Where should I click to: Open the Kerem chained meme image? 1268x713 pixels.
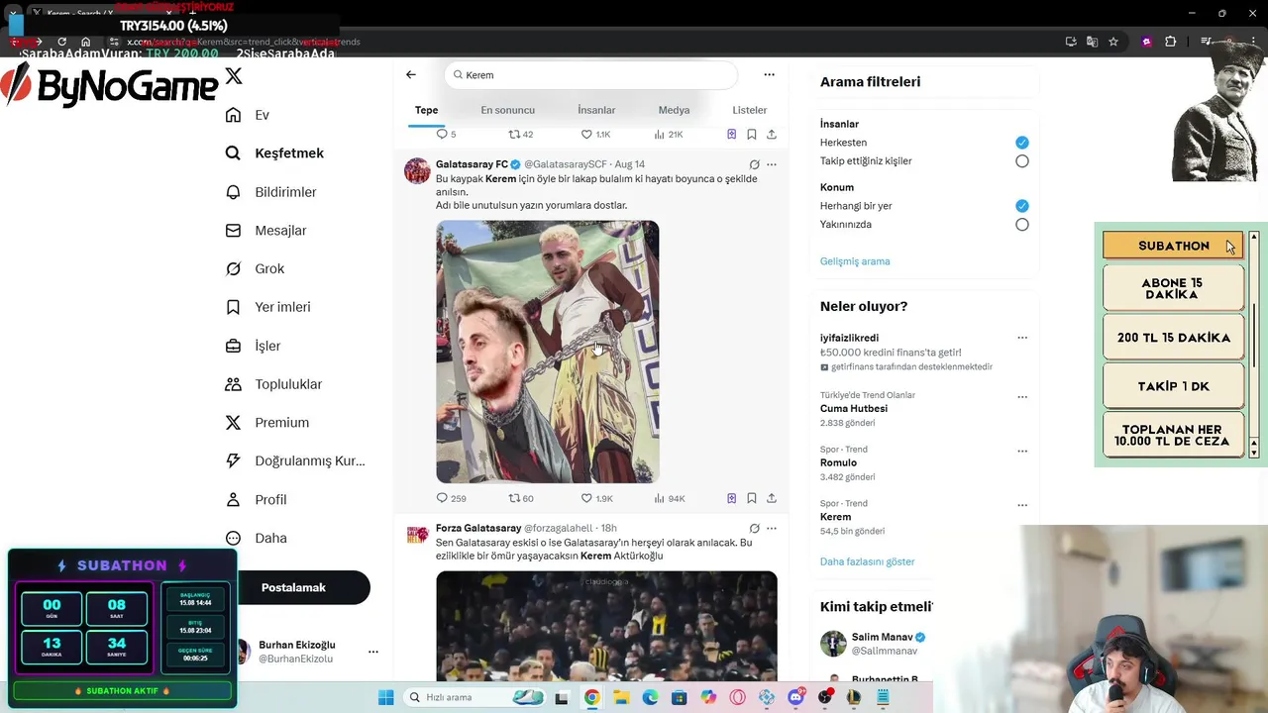coord(547,352)
